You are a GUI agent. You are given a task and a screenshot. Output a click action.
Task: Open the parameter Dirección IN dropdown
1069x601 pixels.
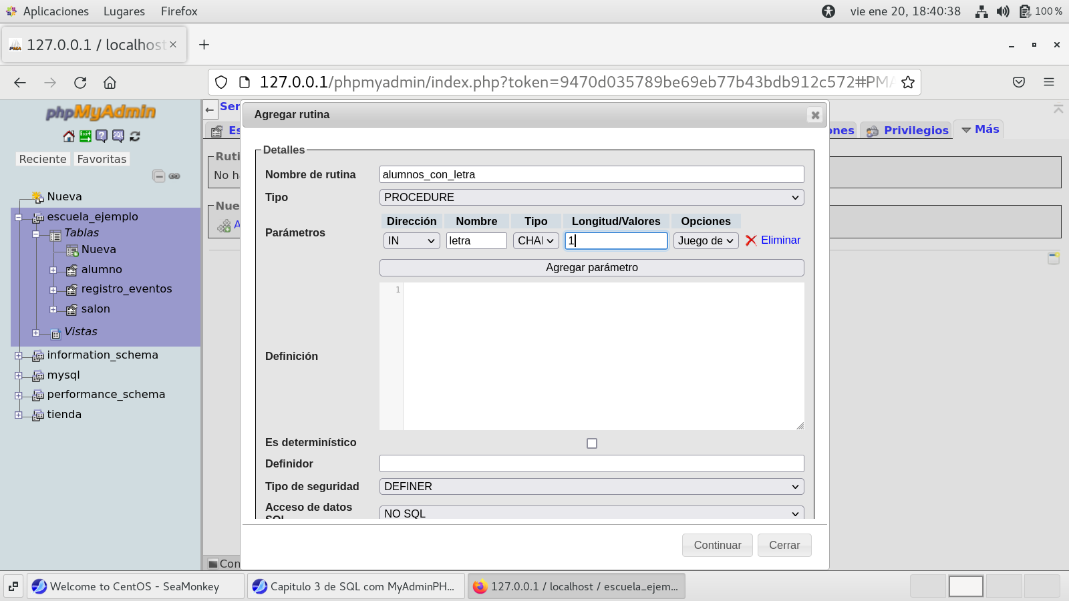411,241
